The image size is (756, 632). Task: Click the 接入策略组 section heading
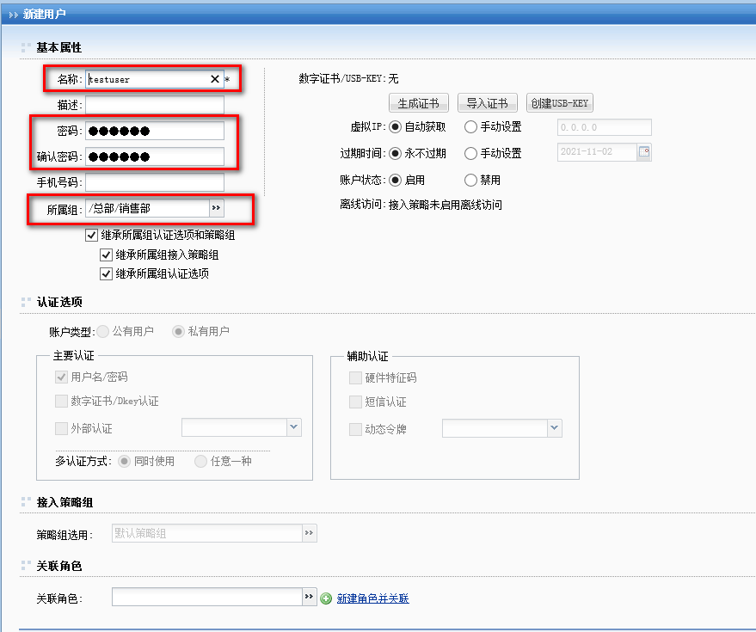coord(65,502)
